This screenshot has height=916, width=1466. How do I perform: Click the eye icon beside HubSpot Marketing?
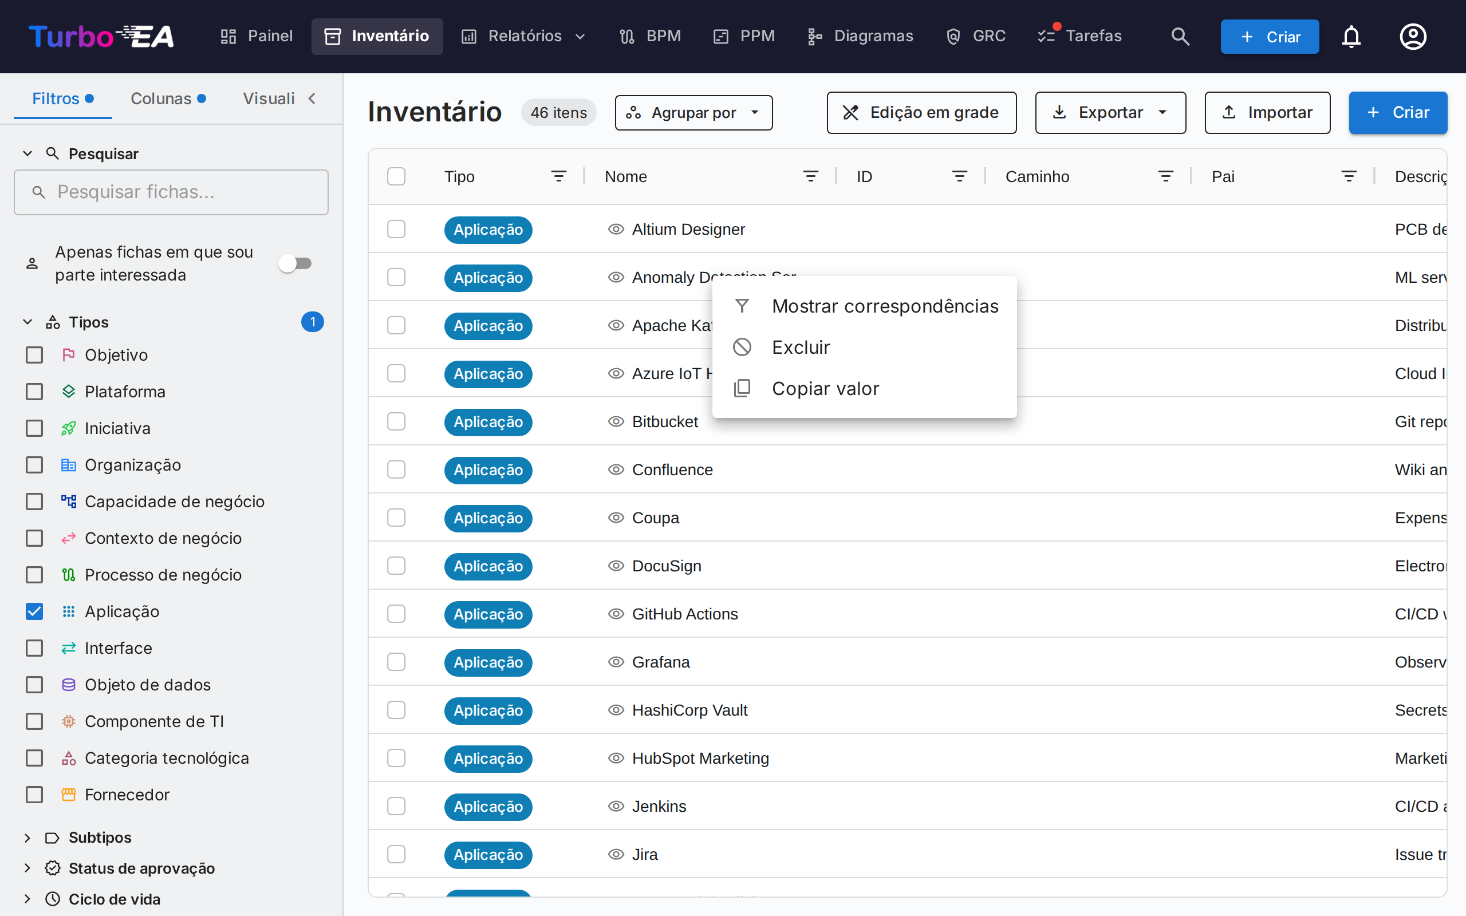pyautogui.click(x=616, y=759)
